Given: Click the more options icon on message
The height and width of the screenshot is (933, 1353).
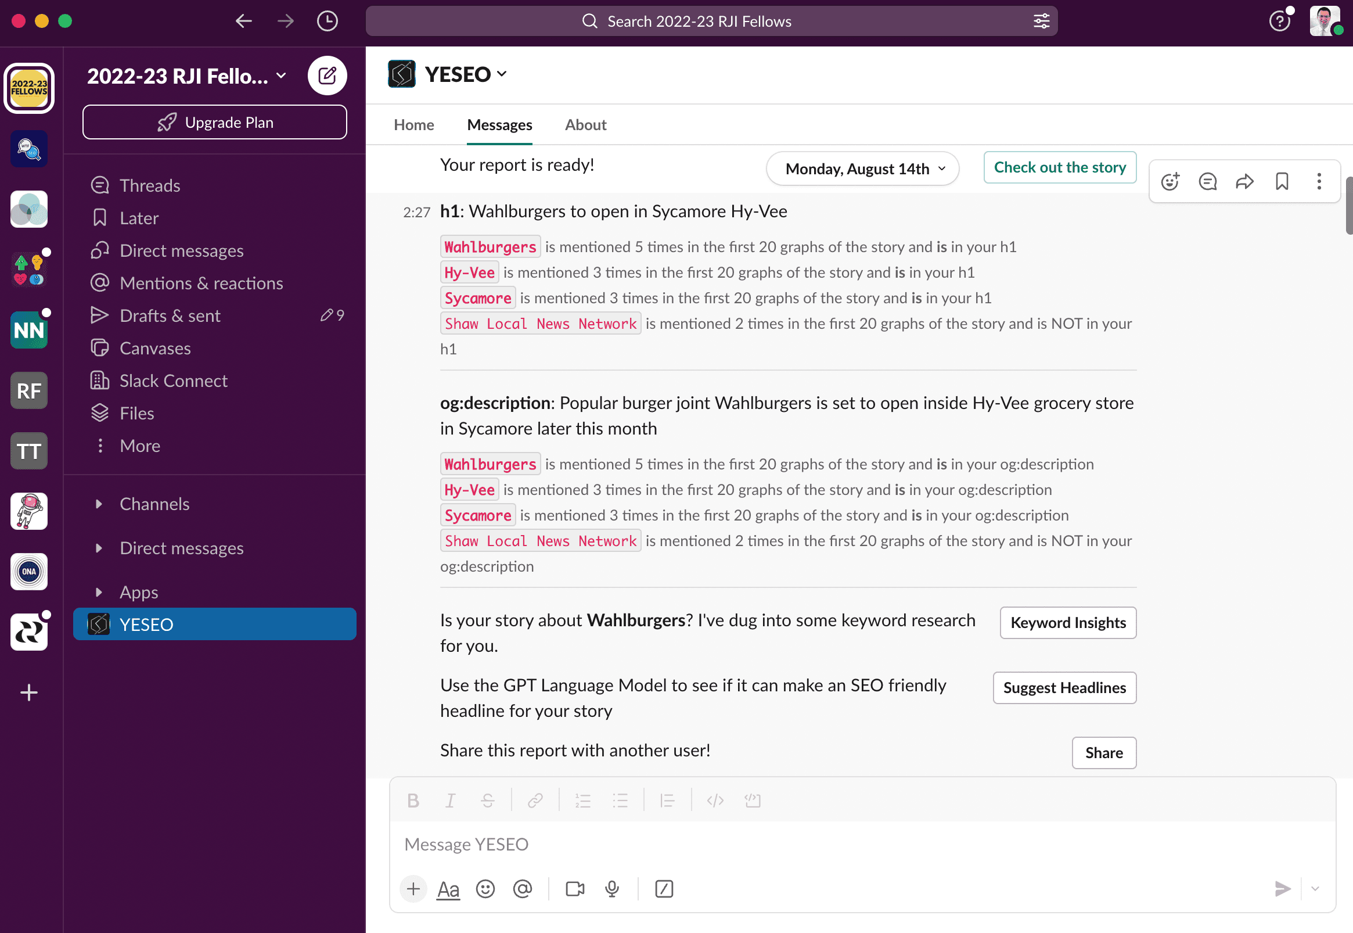Looking at the screenshot, I should [1319, 181].
